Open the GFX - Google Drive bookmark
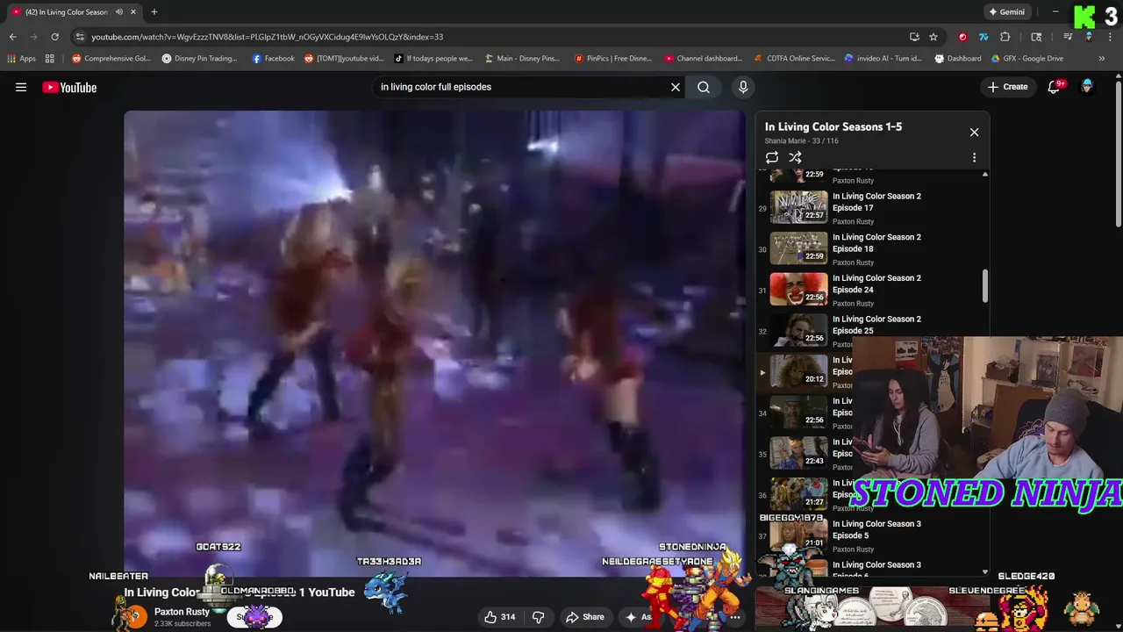 1026,59
